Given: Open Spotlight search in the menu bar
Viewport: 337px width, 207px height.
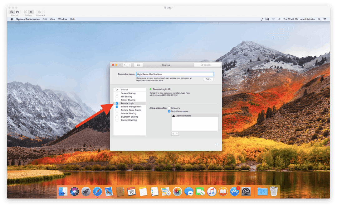Looking at the screenshot, I should pos(319,19).
